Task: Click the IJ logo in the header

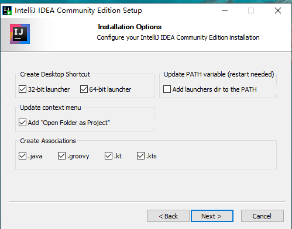Action: pos(20,34)
